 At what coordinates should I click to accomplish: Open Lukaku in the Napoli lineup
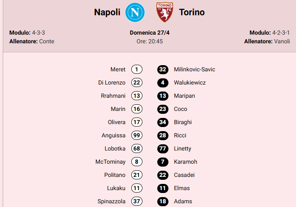(116, 188)
